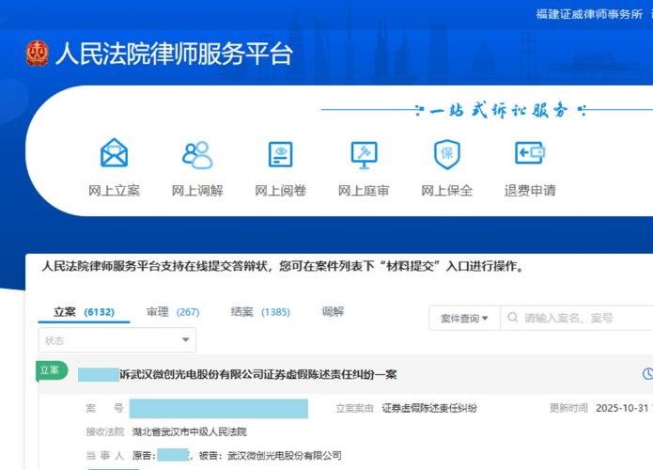
Task: Click the green 立案 status badge
Action: 51,370
